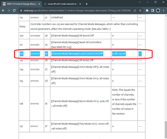
Task: Click the forward navigation arrow
Action: point(9,10)
